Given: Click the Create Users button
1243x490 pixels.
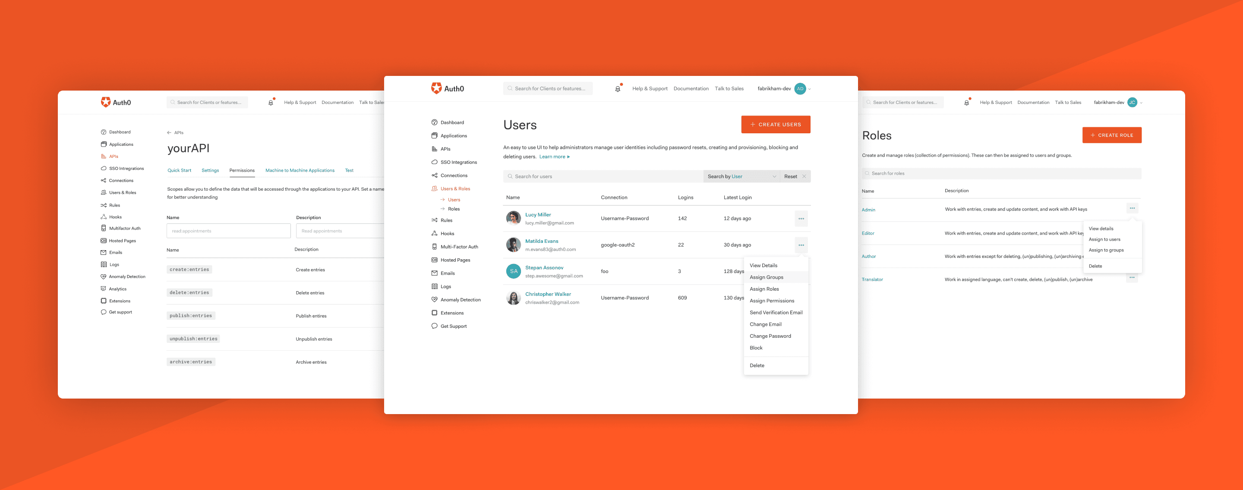Looking at the screenshot, I should point(776,124).
